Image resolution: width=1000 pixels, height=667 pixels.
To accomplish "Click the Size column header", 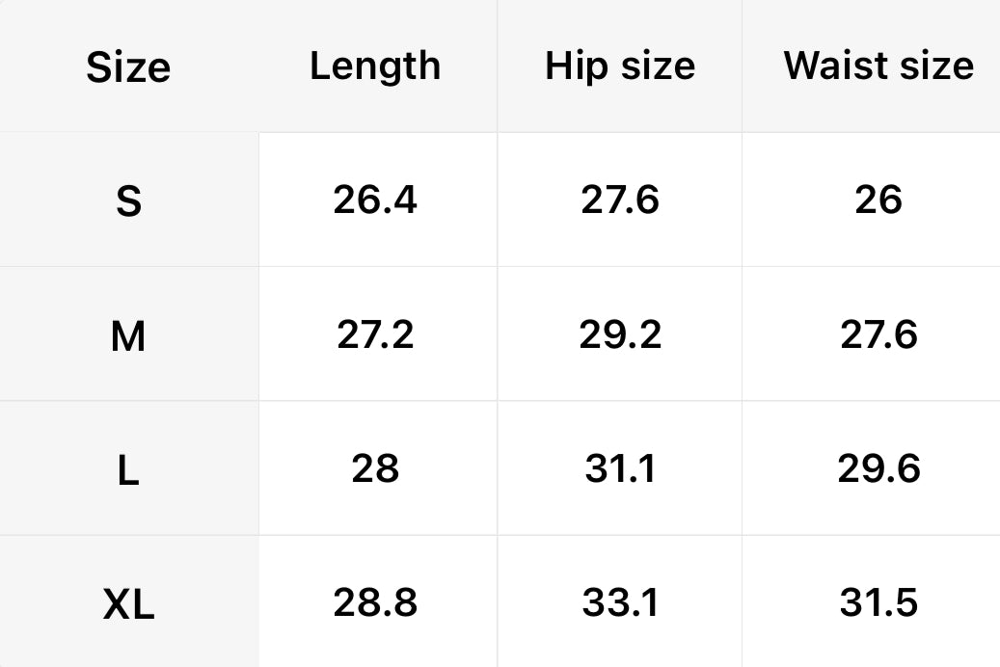I will (128, 67).
